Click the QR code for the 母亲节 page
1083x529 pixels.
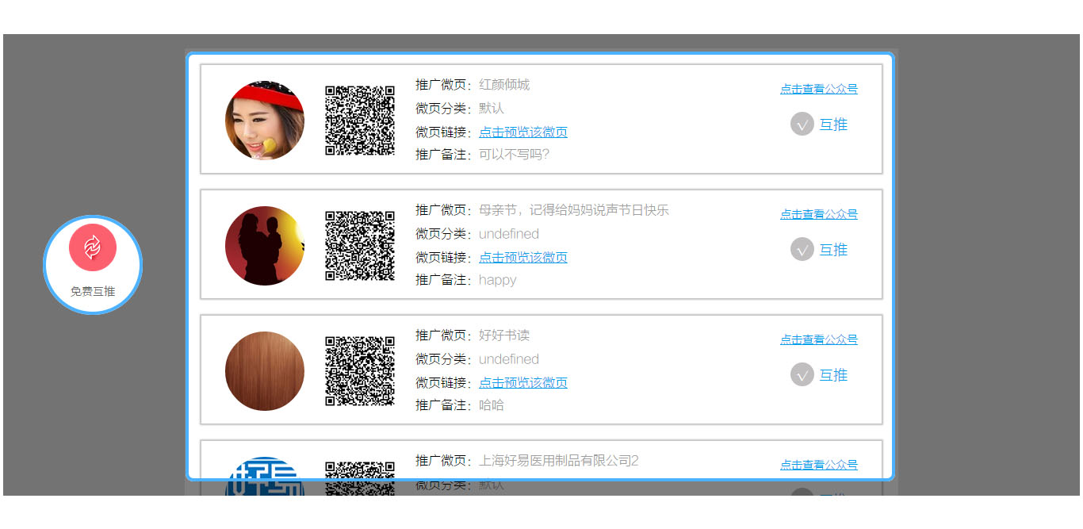click(x=360, y=246)
